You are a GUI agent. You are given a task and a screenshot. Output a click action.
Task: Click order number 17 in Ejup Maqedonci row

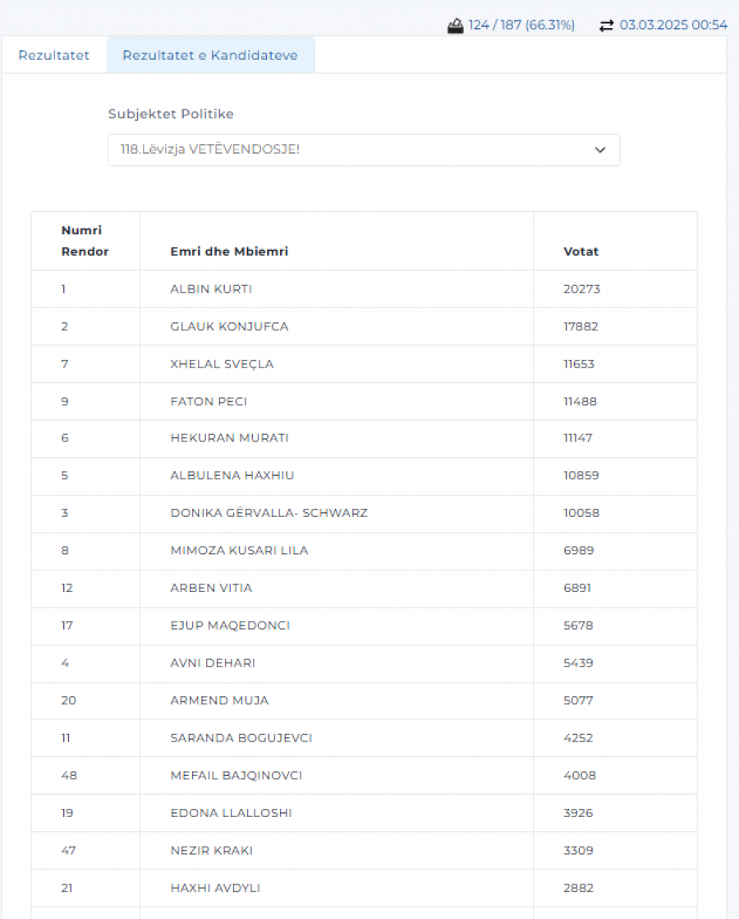tap(67, 626)
